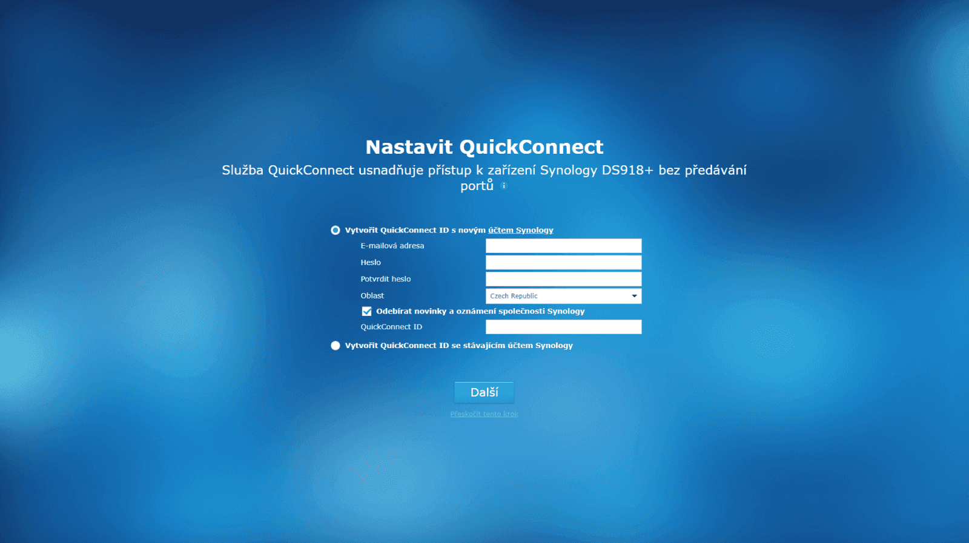Screen dimensions: 969x543
Task: Click the Potvrdit heslo field
Action: [x=563, y=279]
